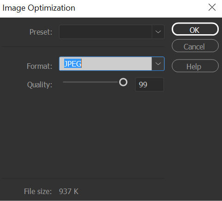Open the Format dropdown arrow

tap(158, 64)
